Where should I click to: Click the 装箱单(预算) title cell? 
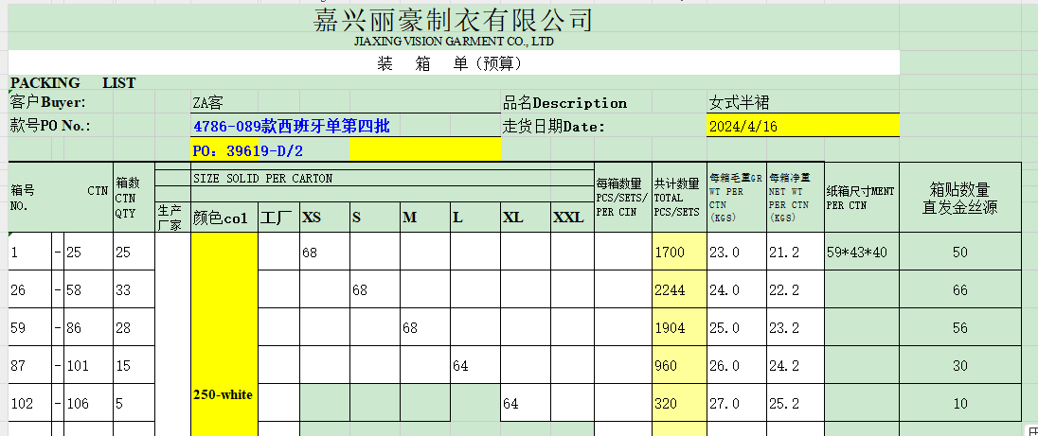(450, 64)
